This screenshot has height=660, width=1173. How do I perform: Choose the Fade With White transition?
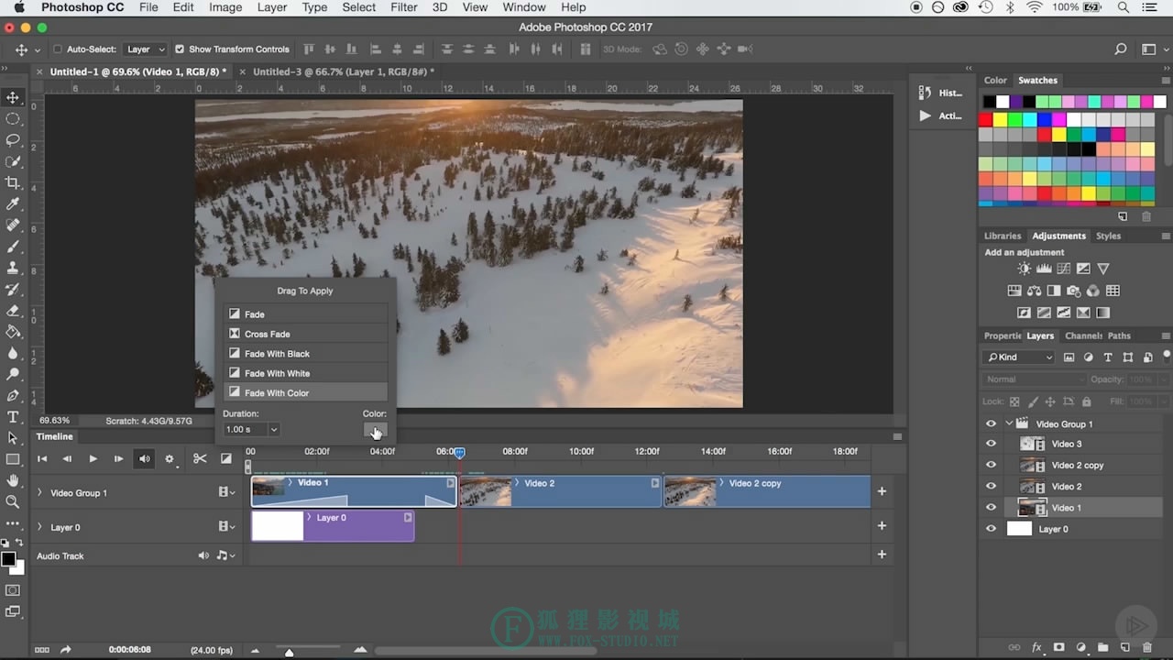pyautogui.click(x=305, y=373)
